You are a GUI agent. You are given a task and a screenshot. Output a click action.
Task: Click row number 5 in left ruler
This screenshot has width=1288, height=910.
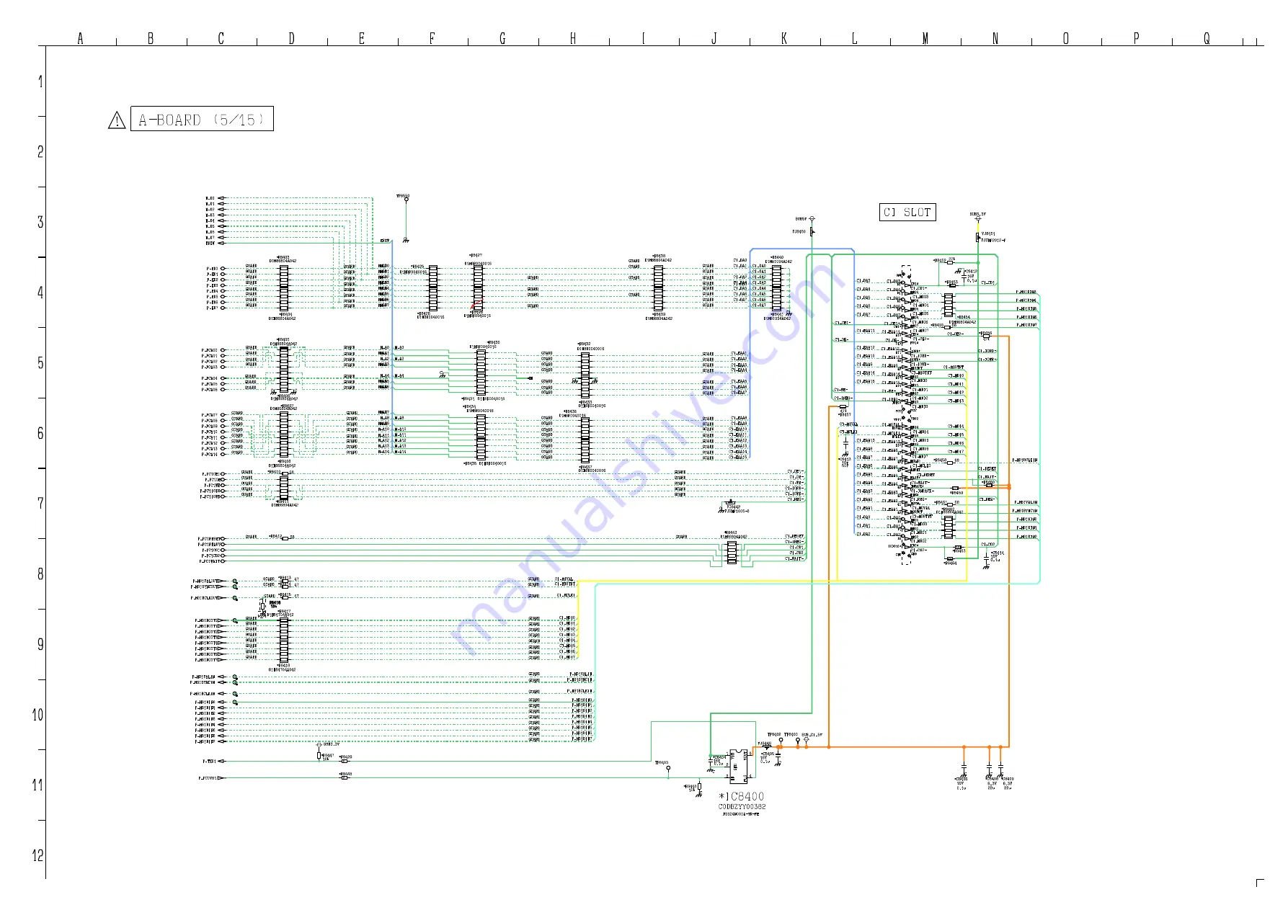[x=40, y=363]
